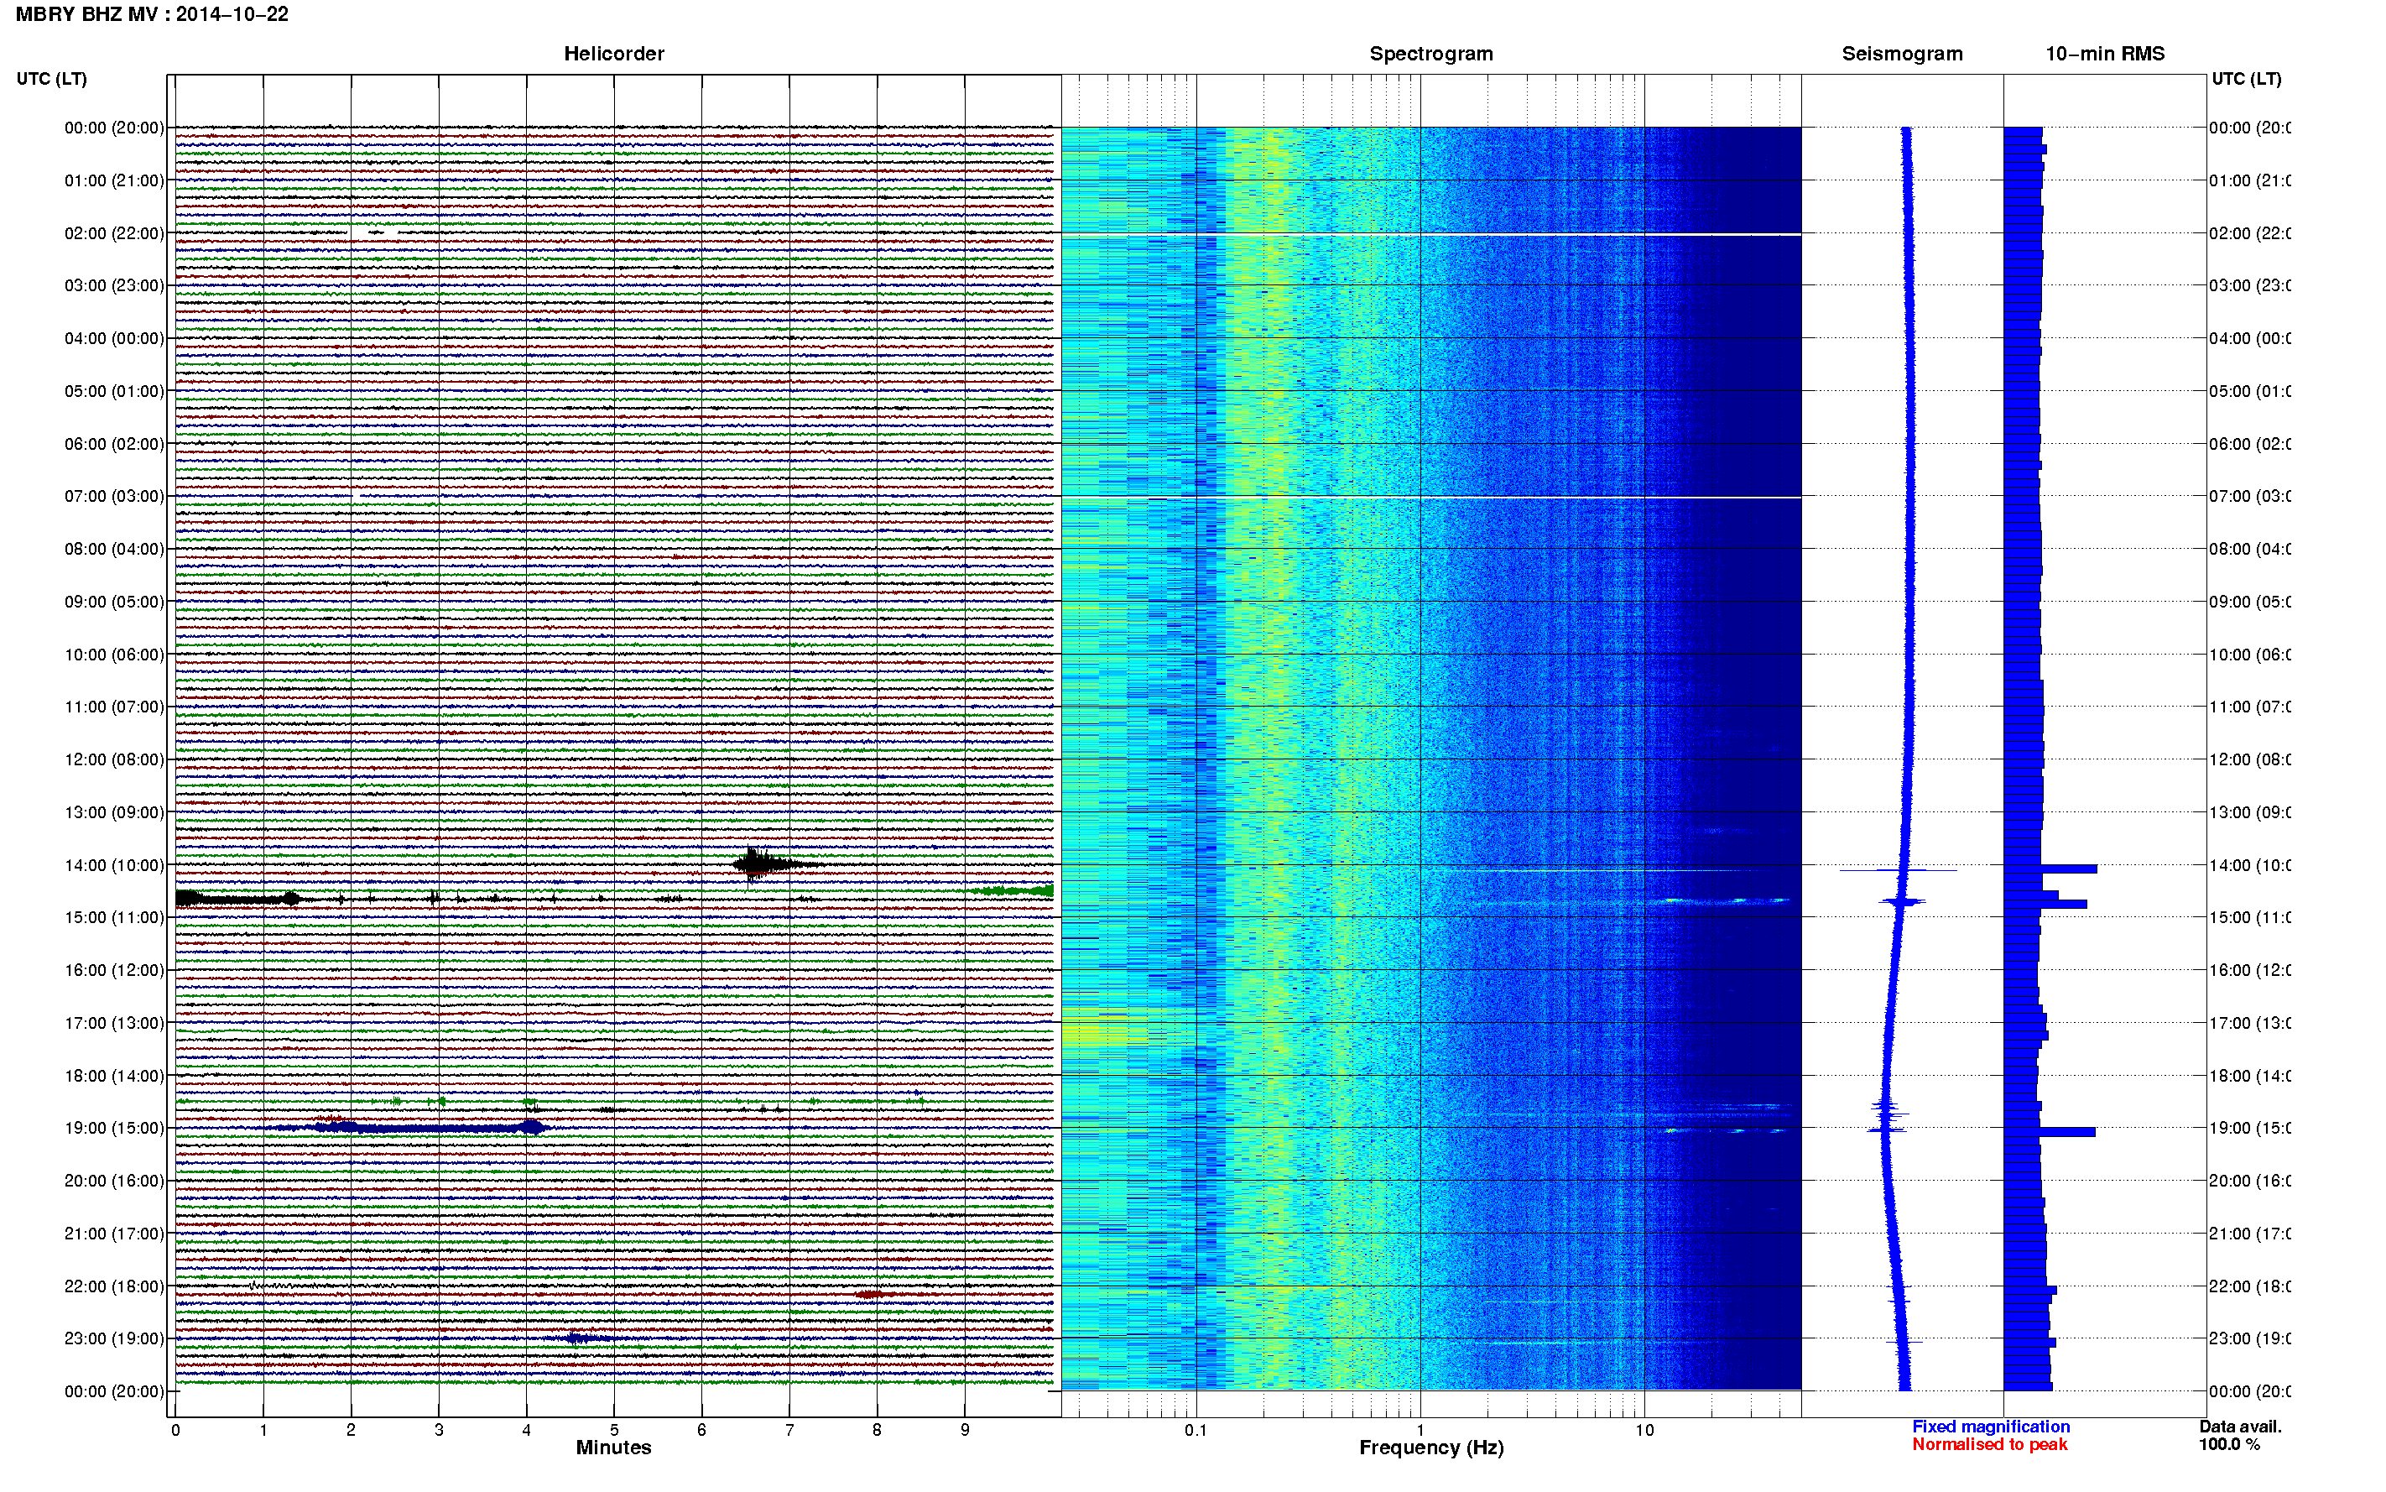Click the red 'Normalised to peak' legend text
This screenshot has width=2386, height=1492.
[x=1989, y=1445]
